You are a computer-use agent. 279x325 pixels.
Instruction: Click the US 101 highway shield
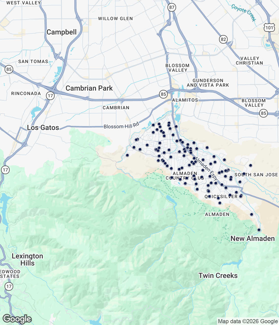click(x=269, y=27)
